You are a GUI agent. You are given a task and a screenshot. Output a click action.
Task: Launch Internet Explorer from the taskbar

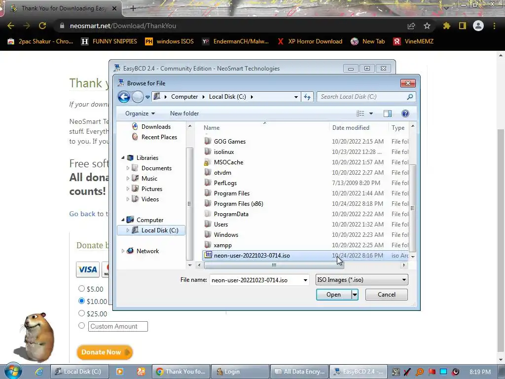coord(39,372)
